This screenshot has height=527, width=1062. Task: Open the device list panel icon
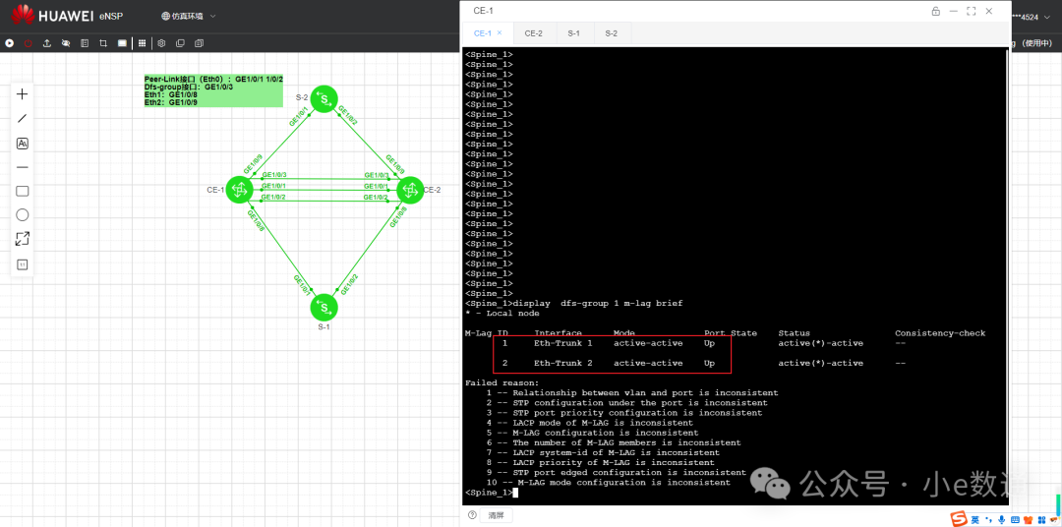[85, 42]
